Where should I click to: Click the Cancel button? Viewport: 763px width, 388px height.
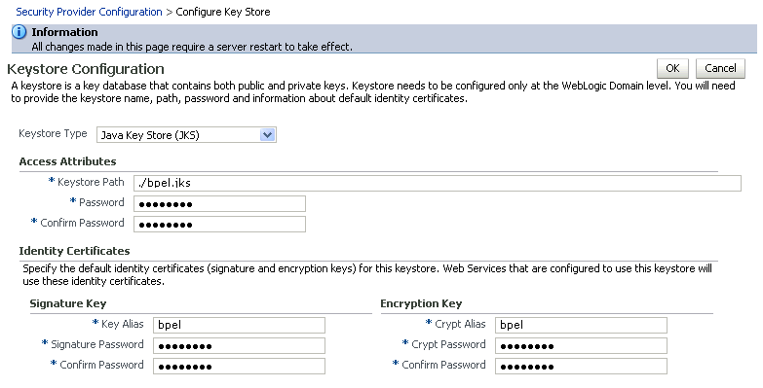click(x=720, y=68)
